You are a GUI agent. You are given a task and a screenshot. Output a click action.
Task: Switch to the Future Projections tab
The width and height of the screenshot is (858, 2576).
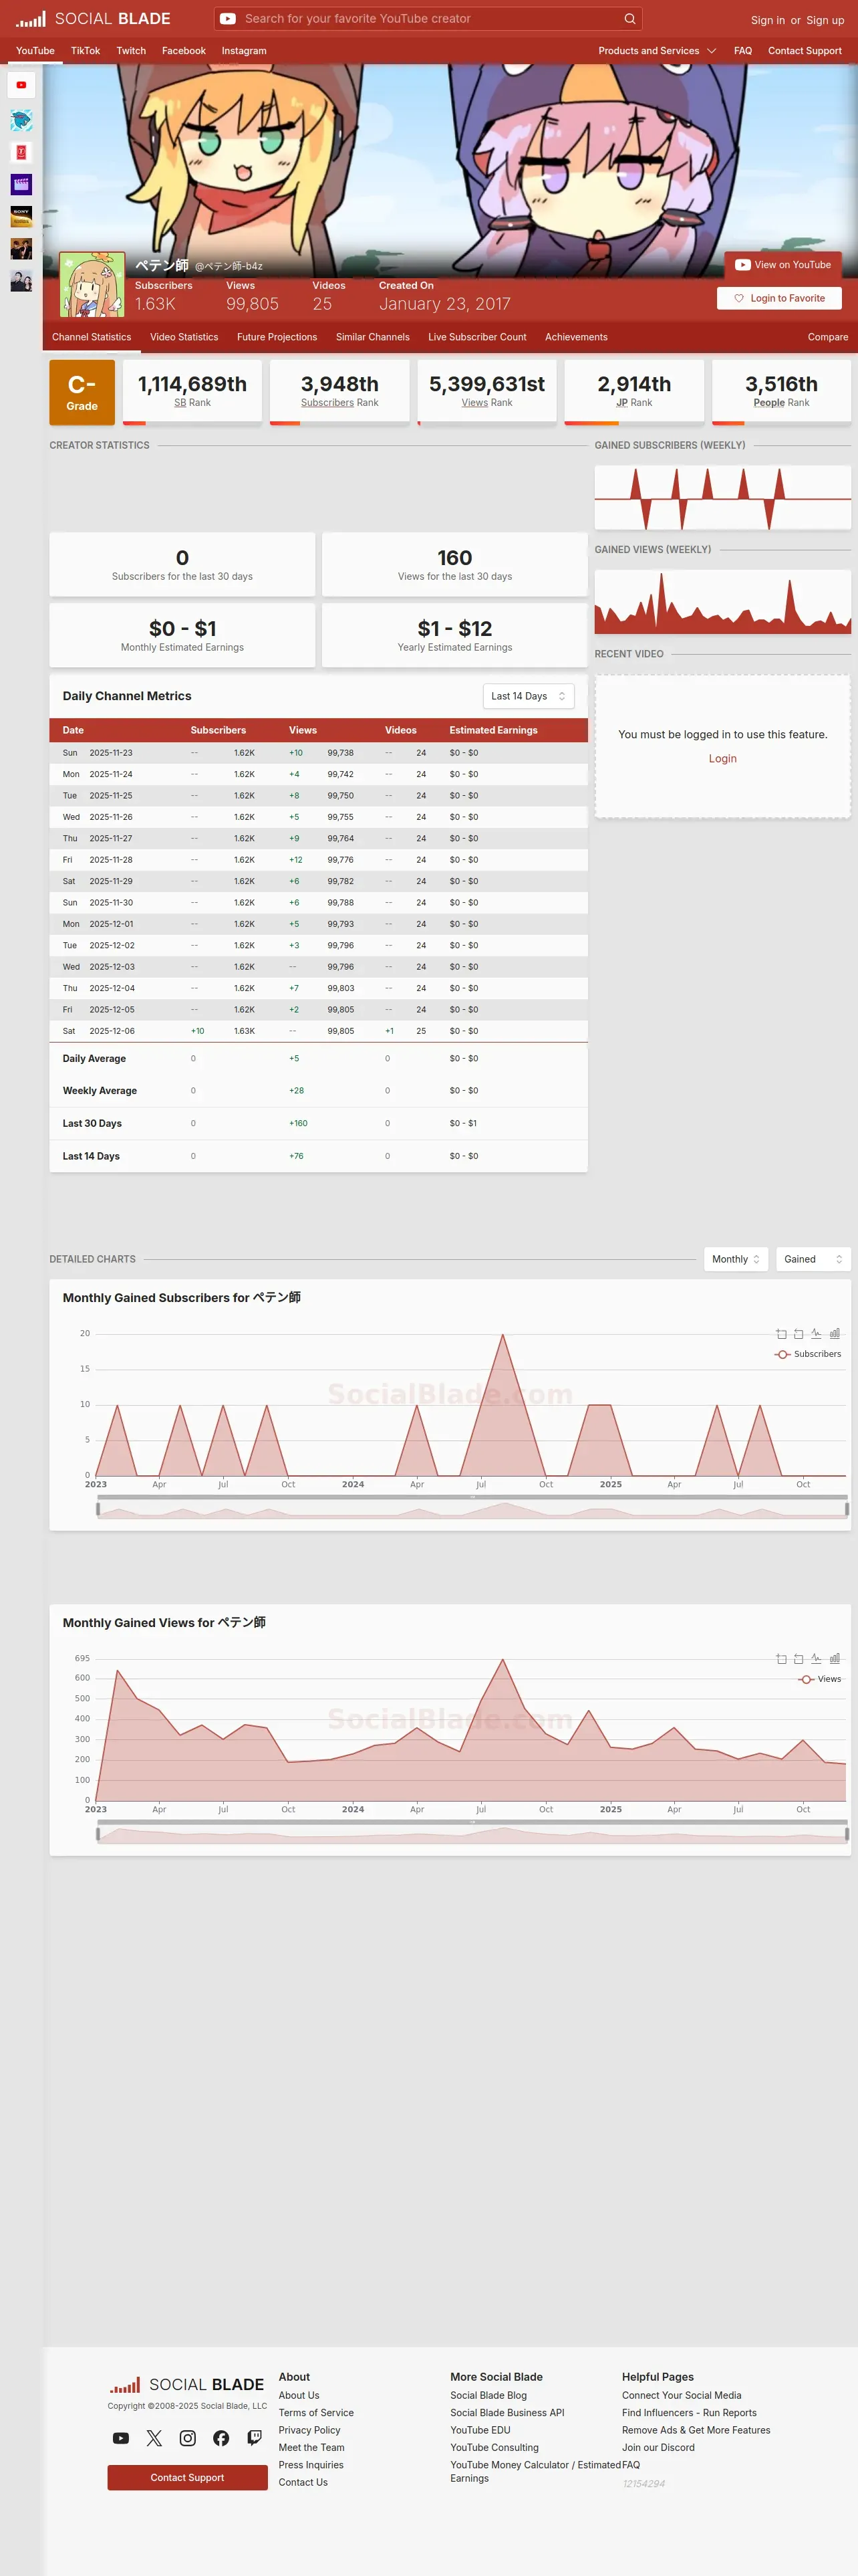click(x=277, y=337)
